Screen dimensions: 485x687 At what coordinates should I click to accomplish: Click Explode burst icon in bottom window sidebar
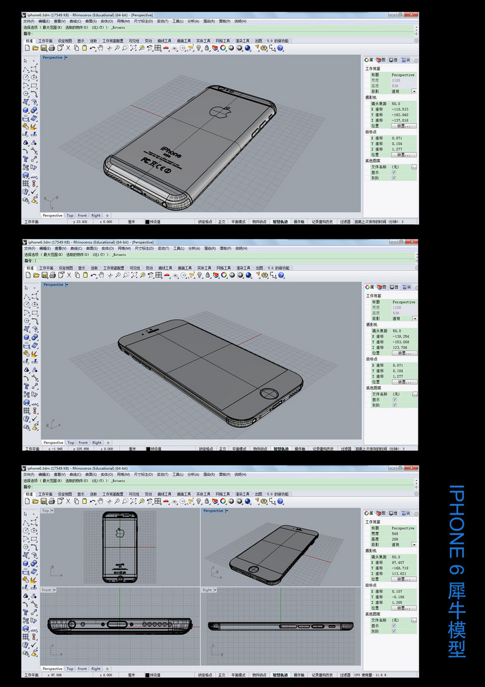click(34, 580)
